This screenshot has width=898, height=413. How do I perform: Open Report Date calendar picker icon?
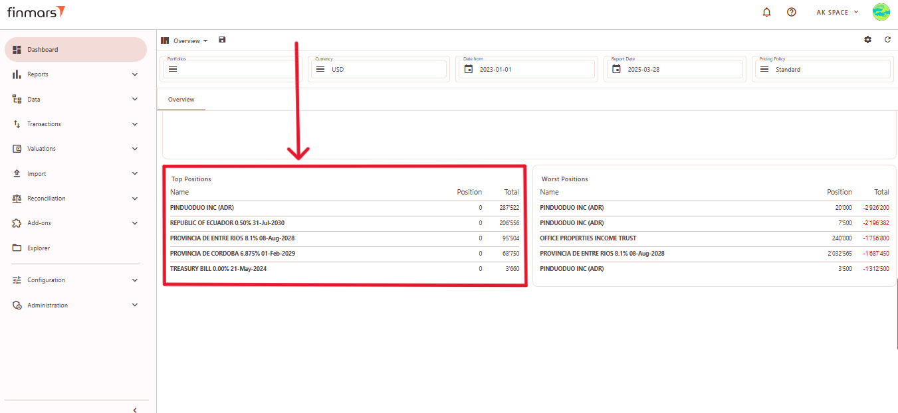coord(617,69)
